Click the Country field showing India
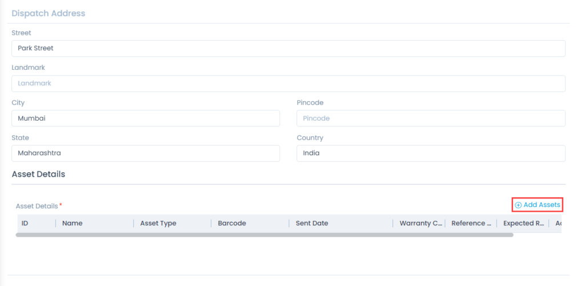The width and height of the screenshot is (585, 286). point(431,153)
